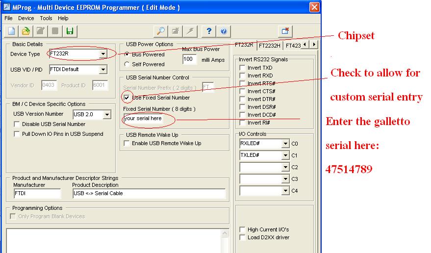This screenshot has height=253, width=431.
Task: Switch to the FT2232H tab
Action: (x=269, y=46)
